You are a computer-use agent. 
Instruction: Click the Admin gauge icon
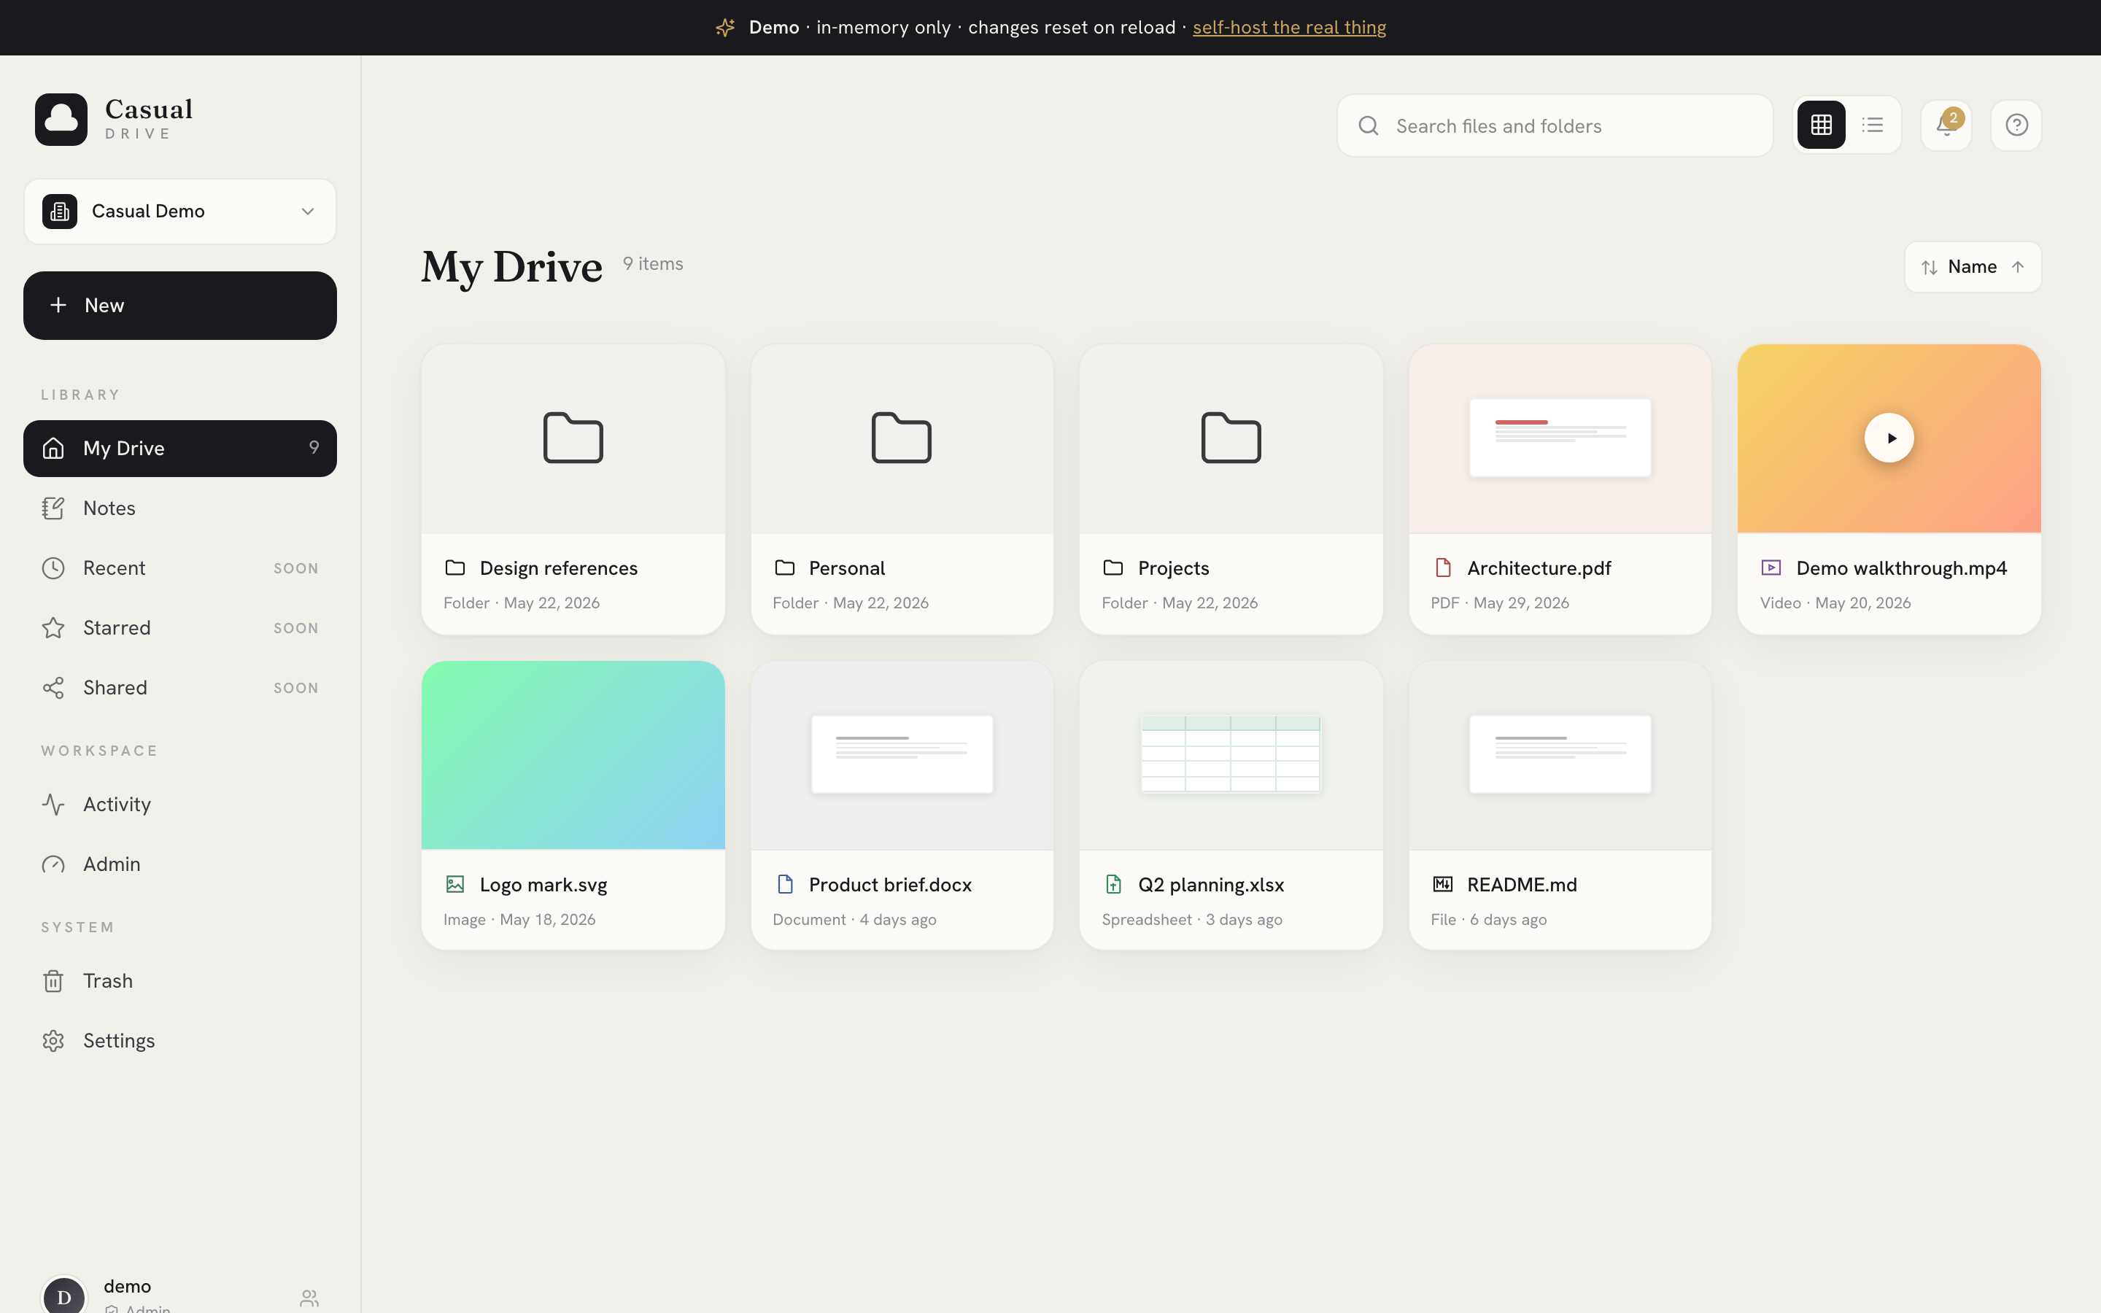53,864
